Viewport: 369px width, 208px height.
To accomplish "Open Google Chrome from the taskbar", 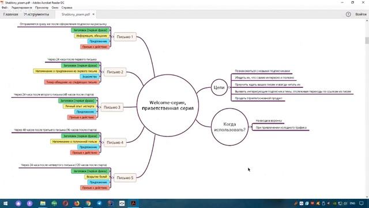I will tap(88, 203).
